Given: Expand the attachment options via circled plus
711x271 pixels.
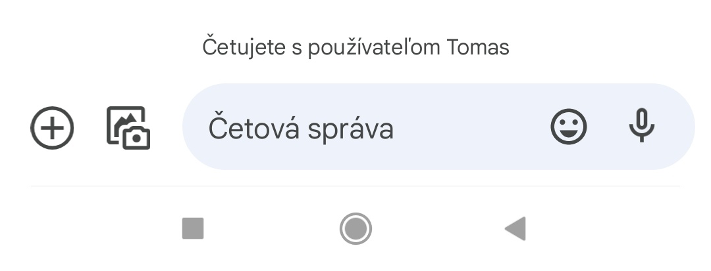Looking at the screenshot, I should [x=52, y=127].
